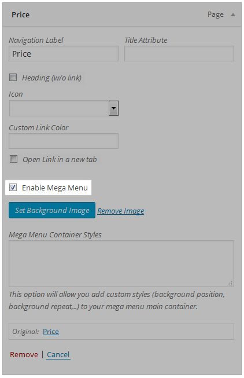Click the Price panel title bar
244x378 pixels.
point(122,14)
